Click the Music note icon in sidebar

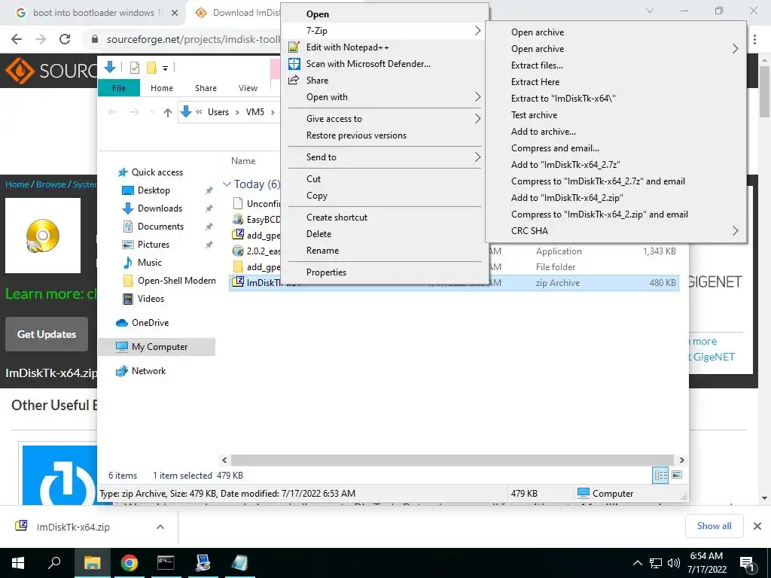point(128,263)
